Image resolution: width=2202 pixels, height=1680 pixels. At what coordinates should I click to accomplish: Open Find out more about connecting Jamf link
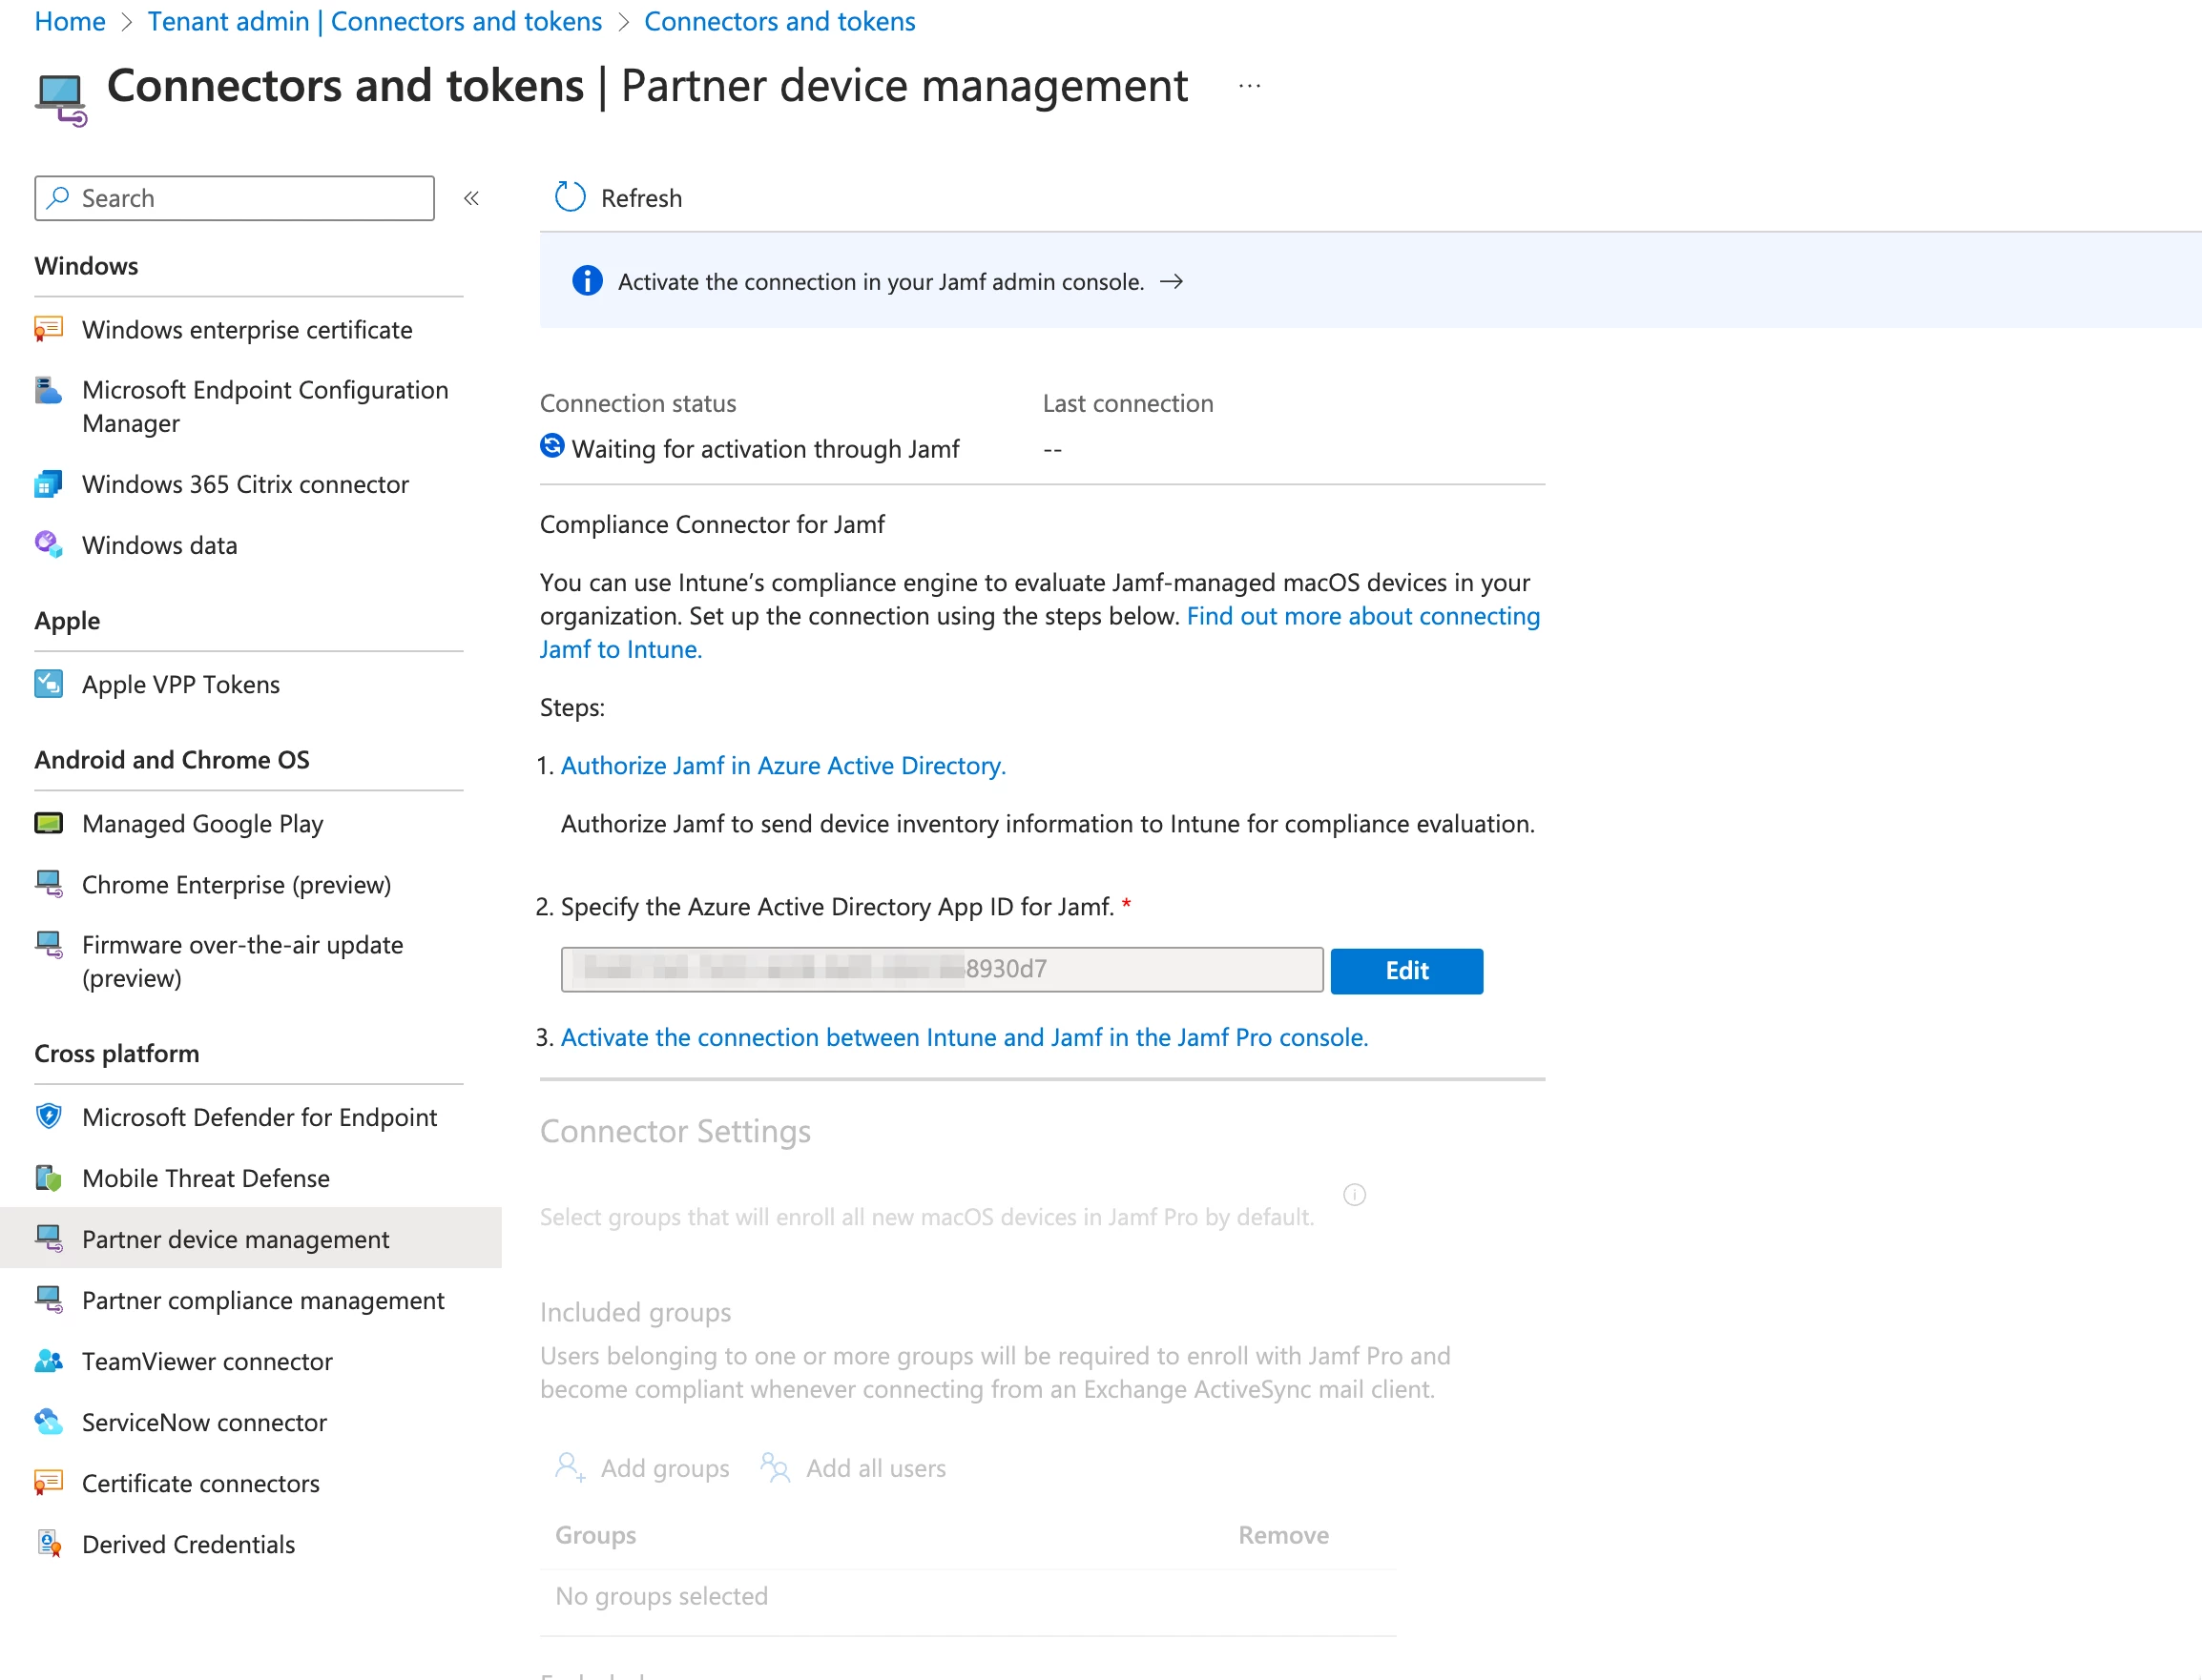click(x=1362, y=616)
